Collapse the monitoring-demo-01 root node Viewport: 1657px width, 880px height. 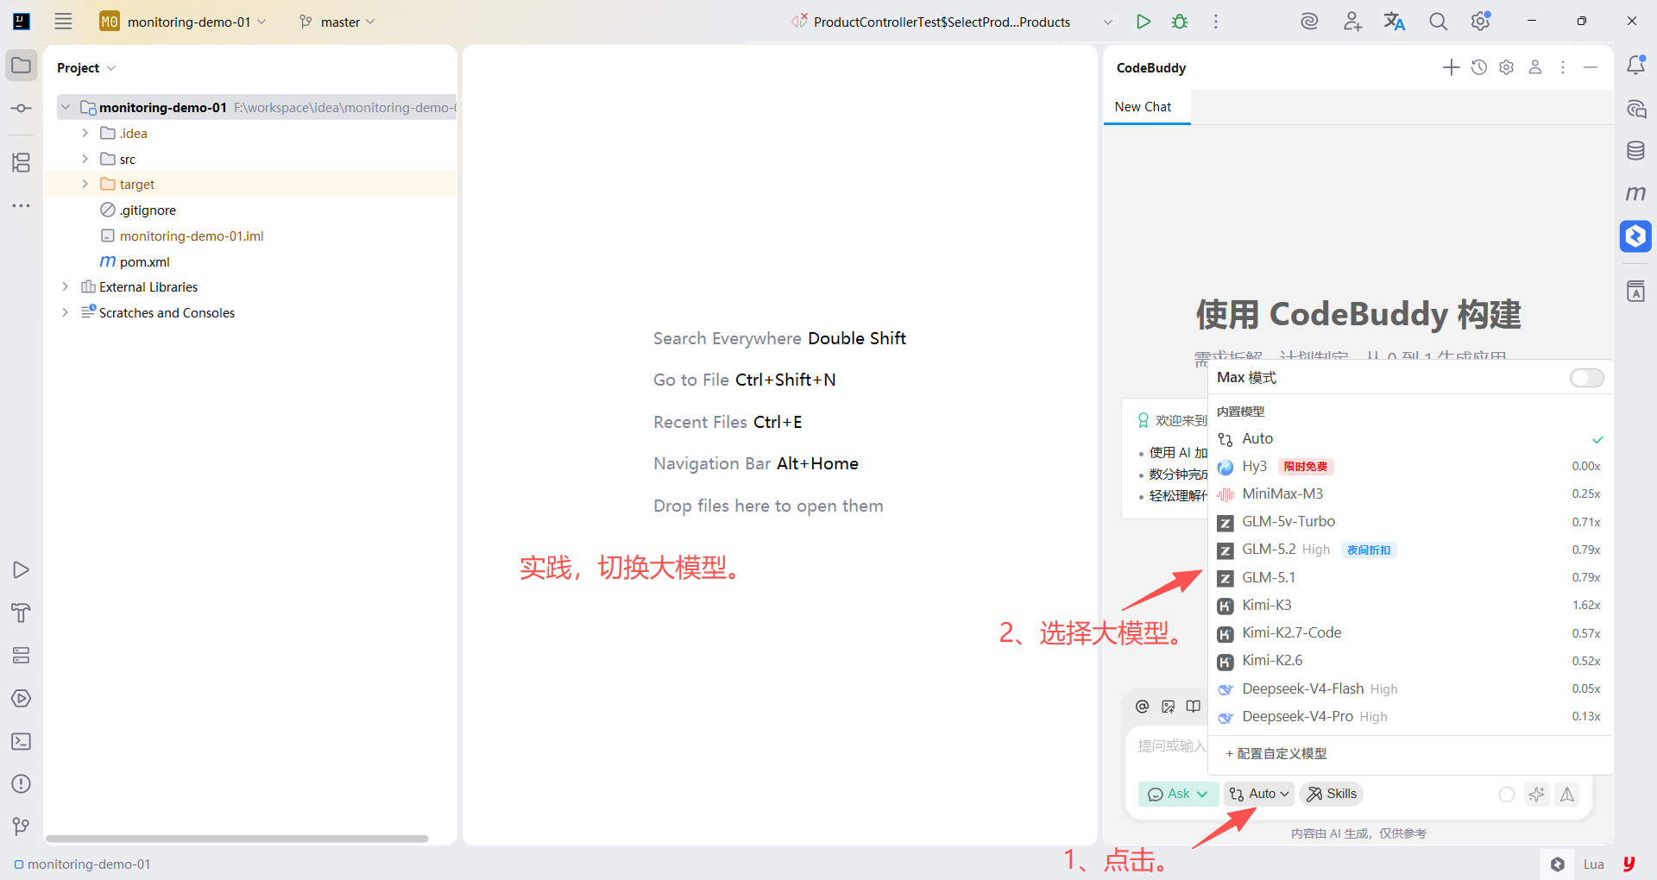tap(65, 107)
